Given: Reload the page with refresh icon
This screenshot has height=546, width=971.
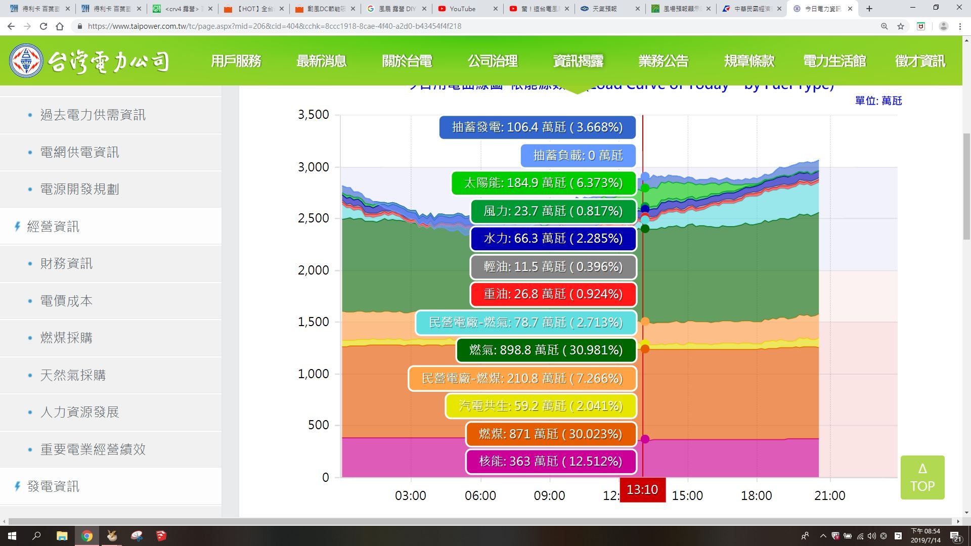Looking at the screenshot, I should [x=43, y=26].
